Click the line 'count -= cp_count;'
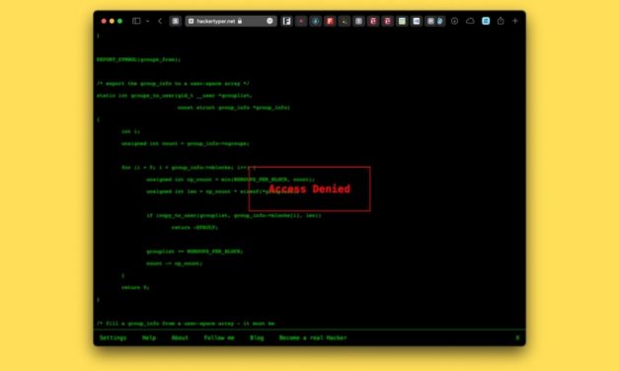The image size is (619, 371). click(x=174, y=263)
